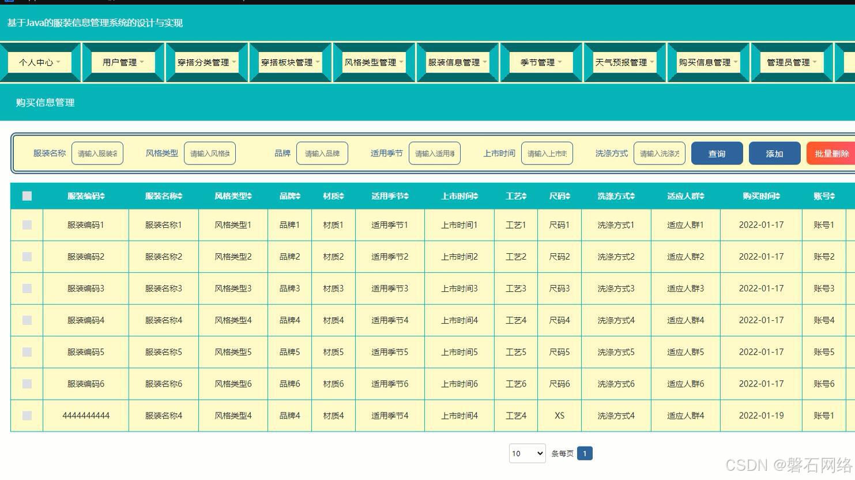Sort by 适用季节 column arrows

click(x=406, y=196)
